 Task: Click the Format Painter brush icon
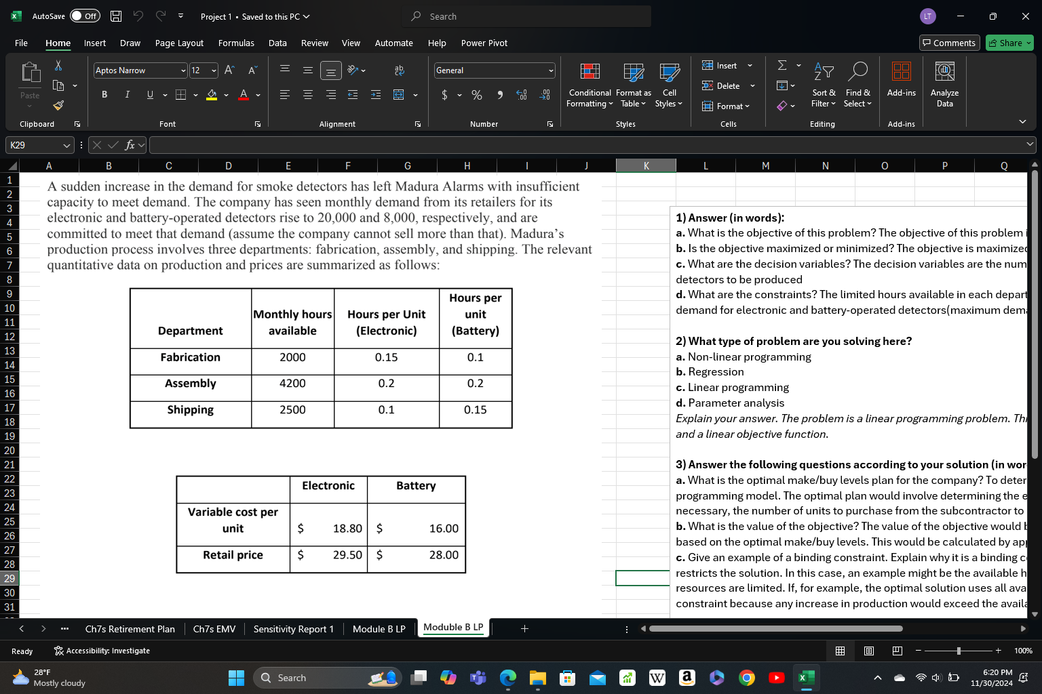coord(58,105)
